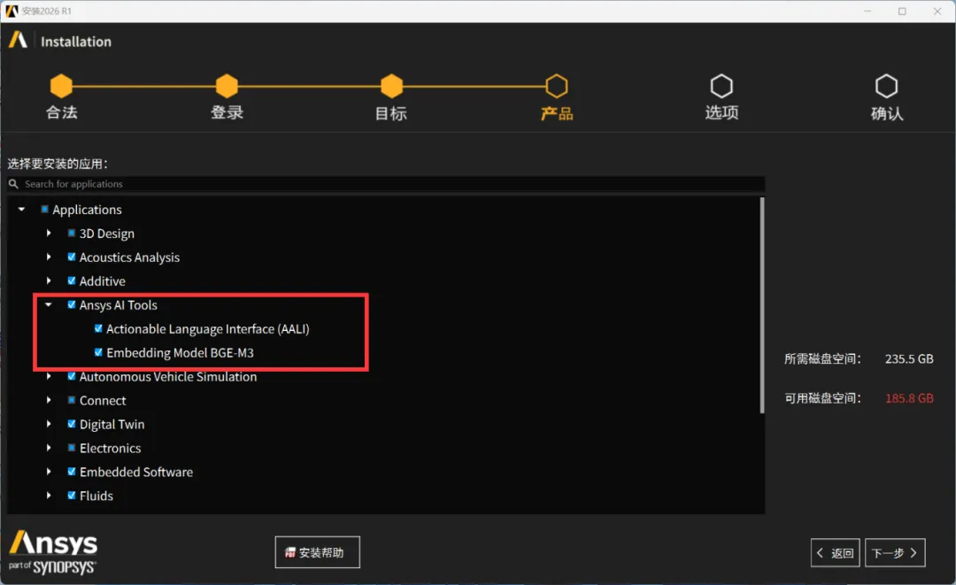Uncheck Autonomous Vehicle Simulation checkbox
This screenshot has width=956, height=585.
pos(72,376)
